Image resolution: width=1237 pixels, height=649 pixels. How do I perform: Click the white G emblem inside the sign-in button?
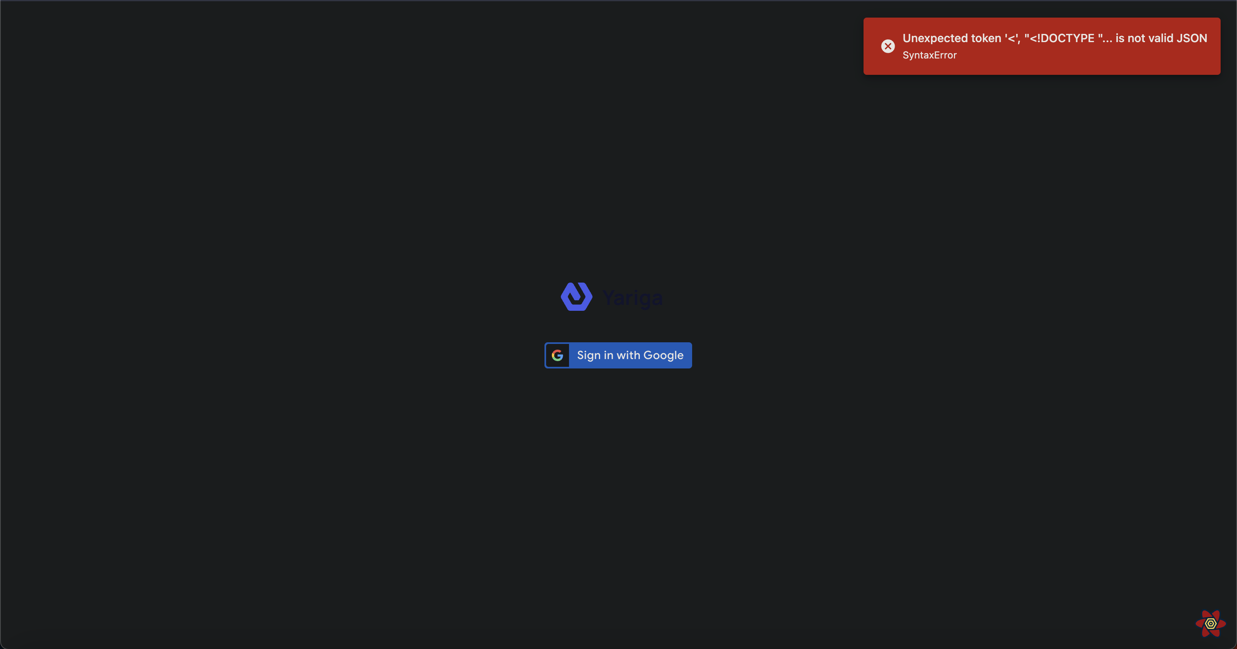click(x=558, y=355)
